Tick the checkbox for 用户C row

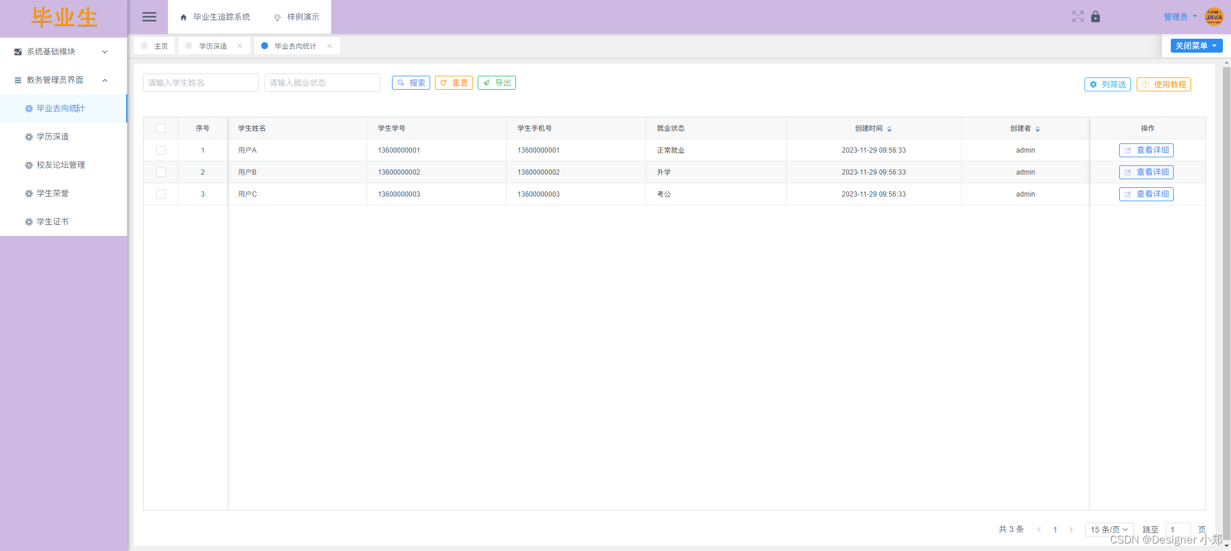[x=161, y=194]
